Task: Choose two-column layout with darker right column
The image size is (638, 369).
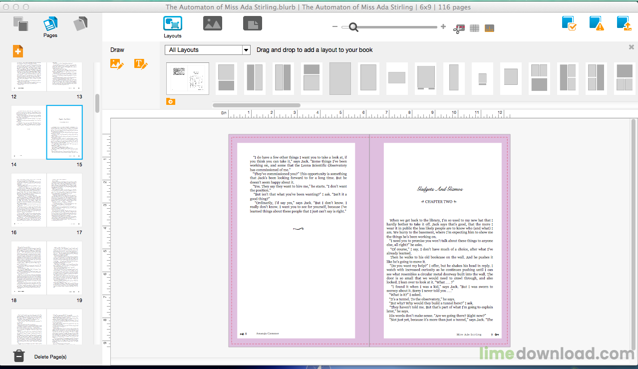Action: coord(283,78)
